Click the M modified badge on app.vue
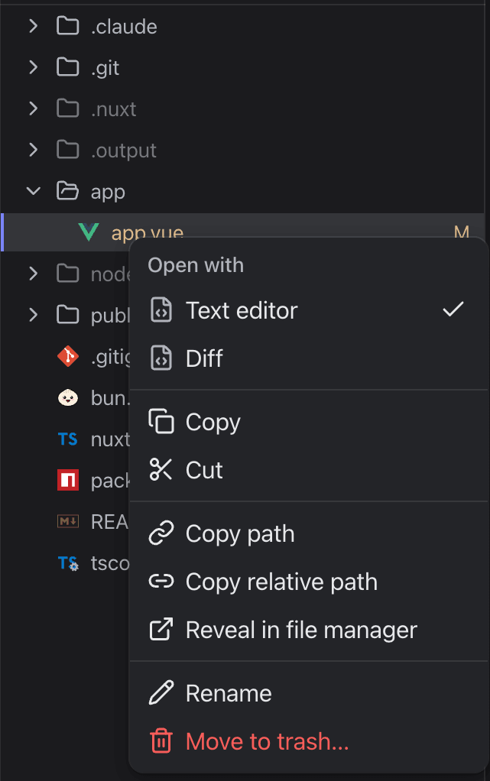 462,232
